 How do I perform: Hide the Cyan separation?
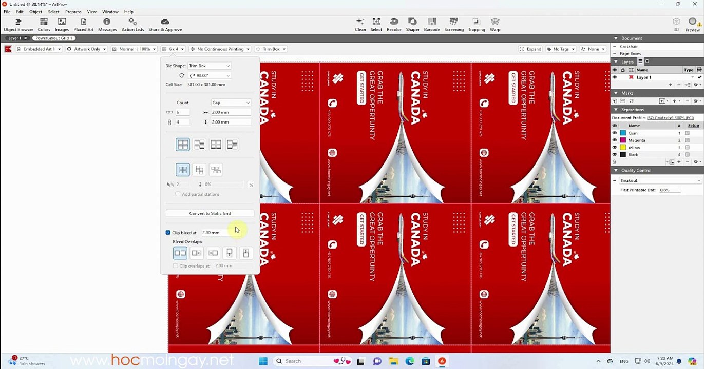click(615, 133)
